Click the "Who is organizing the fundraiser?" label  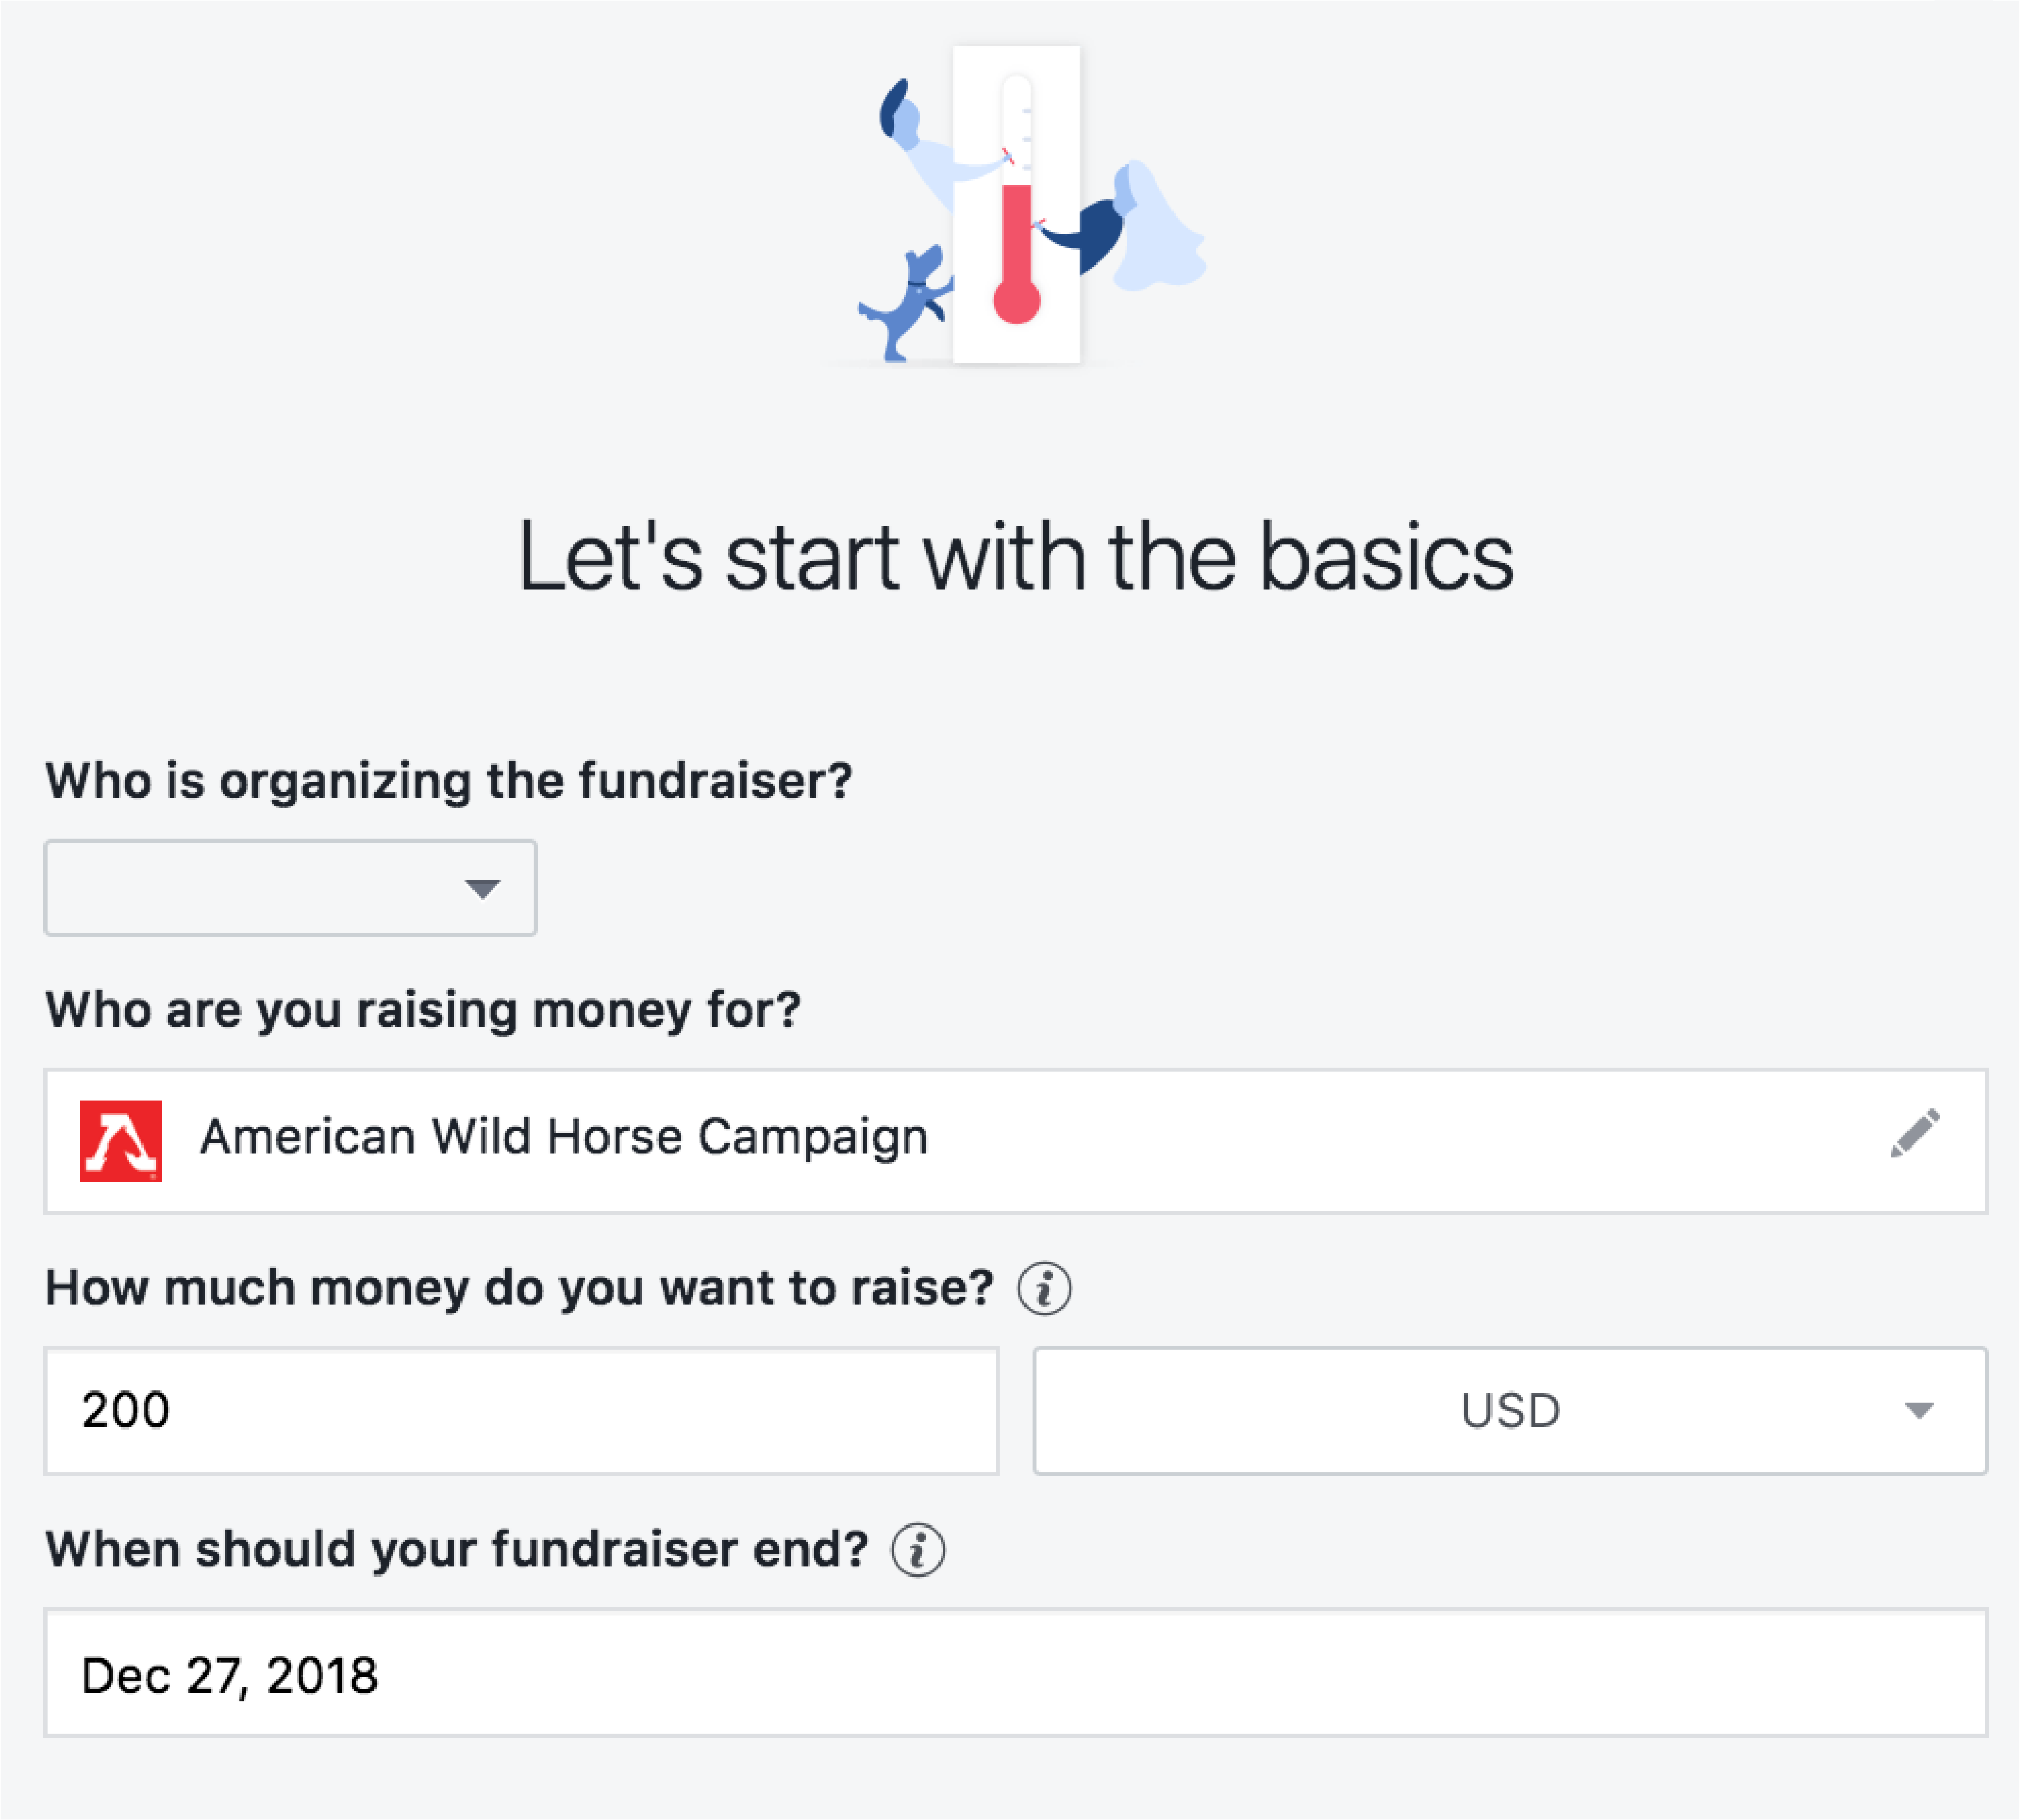tap(449, 781)
